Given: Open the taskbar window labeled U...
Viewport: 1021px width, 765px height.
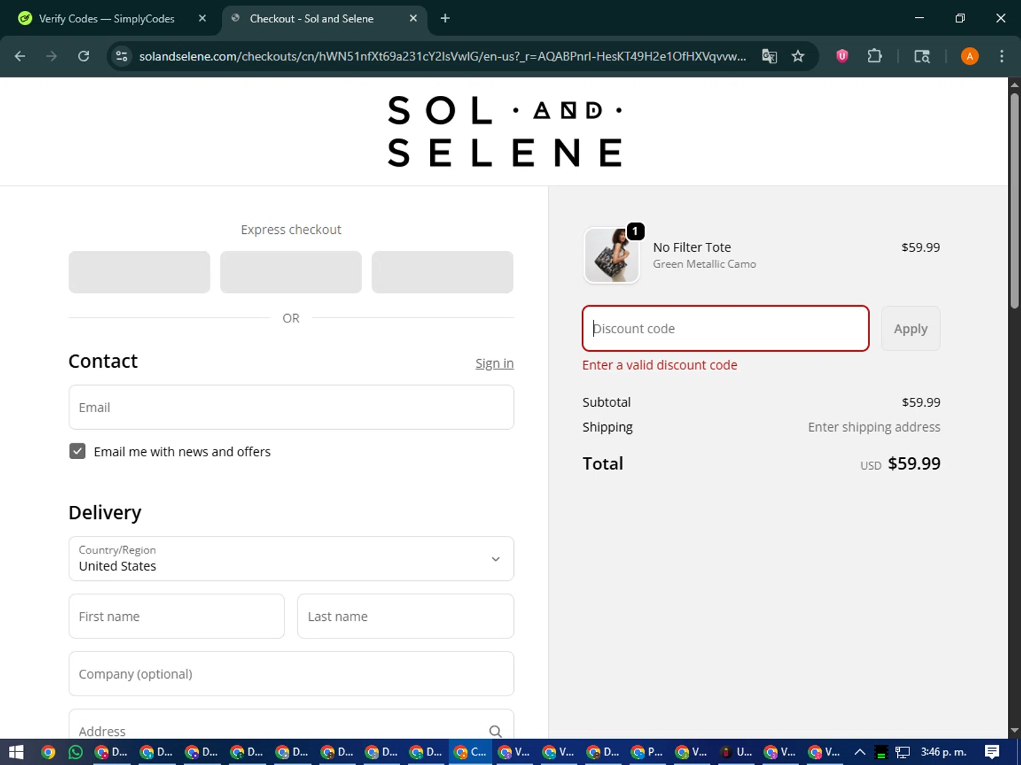Looking at the screenshot, I should (x=736, y=751).
